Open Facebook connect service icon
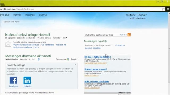The width and height of the screenshot is (170, 95). (x=13, y=80)
